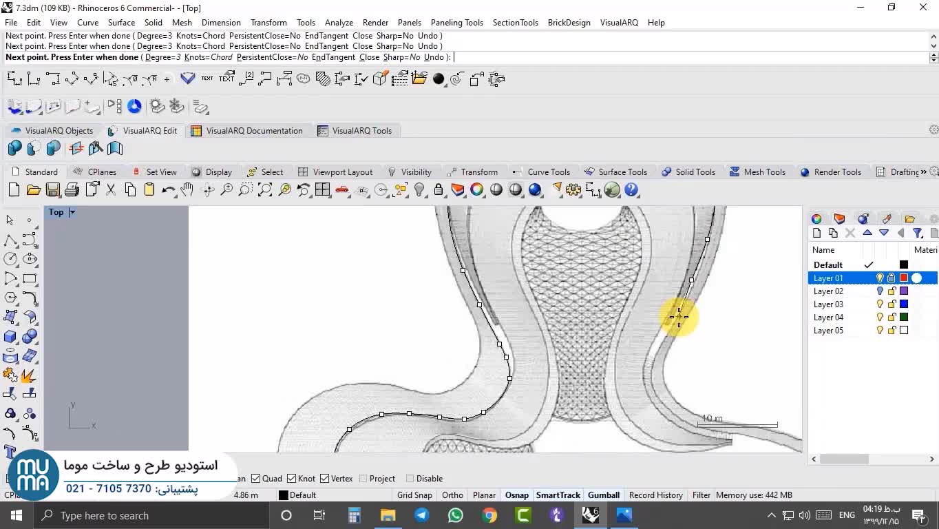Enable the Project osnap checkbox
Viewport: 939px width, 529px height.
[x=363, y=479]
